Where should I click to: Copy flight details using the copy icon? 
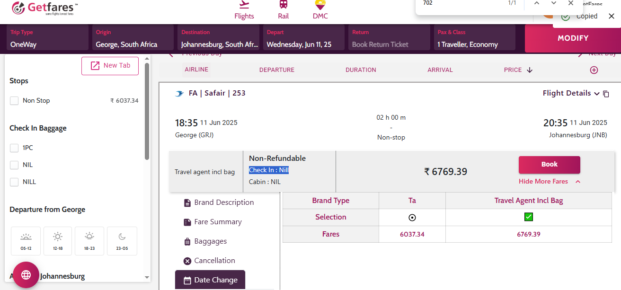(606, 94)
